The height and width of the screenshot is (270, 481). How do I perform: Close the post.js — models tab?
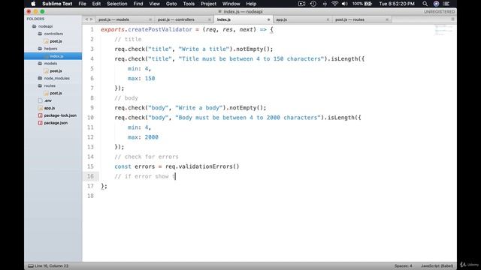(x=150, y=19)
